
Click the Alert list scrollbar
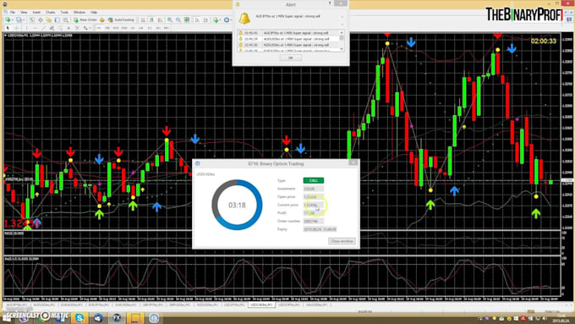pos(342,41)
